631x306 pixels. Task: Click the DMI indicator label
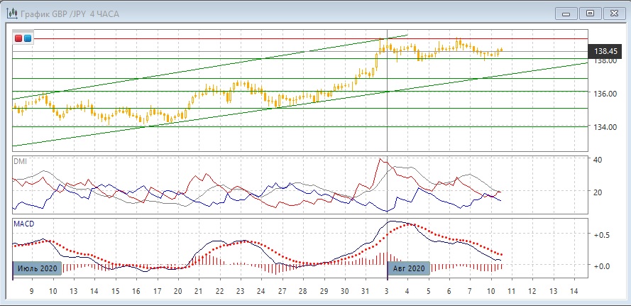(19, 162)
